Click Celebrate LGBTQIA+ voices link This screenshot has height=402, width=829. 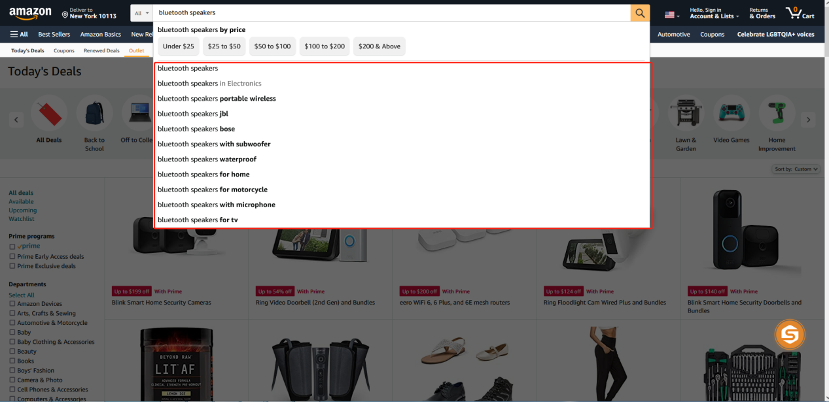coord(776,34)
